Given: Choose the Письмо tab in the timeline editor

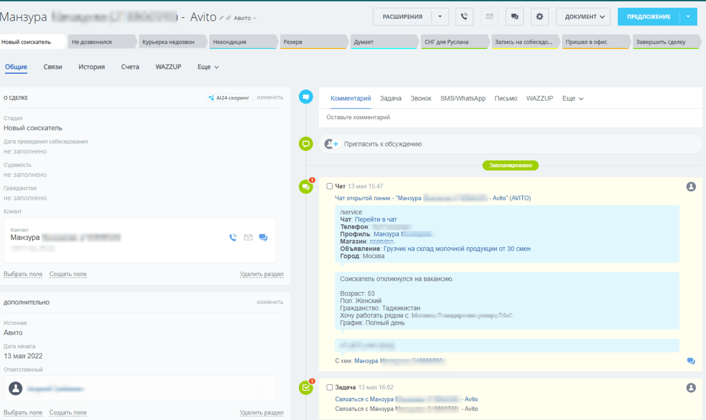Looking at the screenshot, I should [506, 99].
